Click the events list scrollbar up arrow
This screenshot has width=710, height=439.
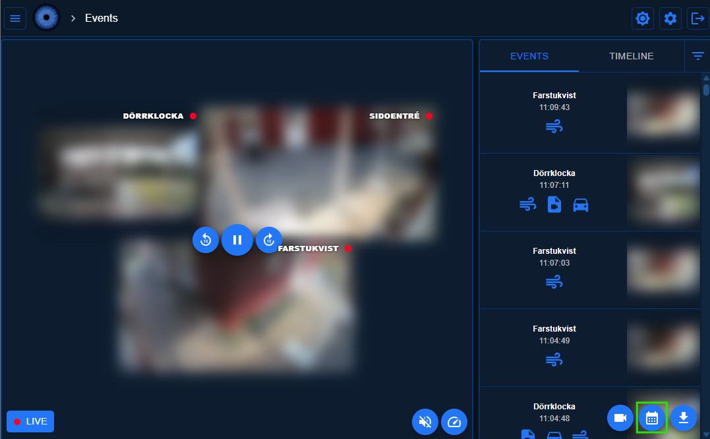[706, 78]
